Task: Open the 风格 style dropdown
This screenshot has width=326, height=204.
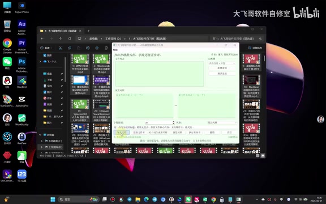Action: (x=222, y=122)
